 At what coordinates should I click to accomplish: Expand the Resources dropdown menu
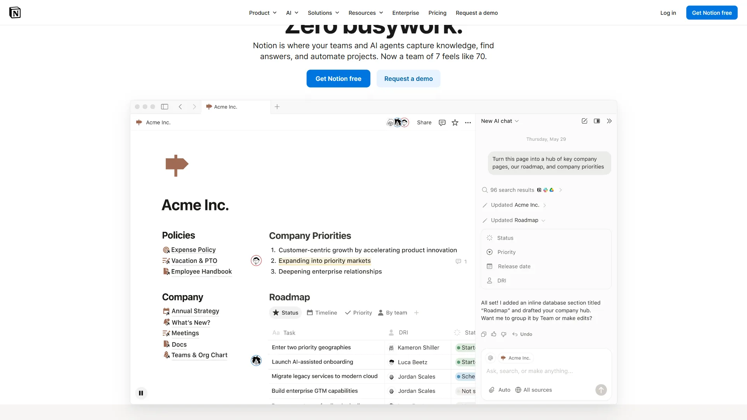(366, 13)
